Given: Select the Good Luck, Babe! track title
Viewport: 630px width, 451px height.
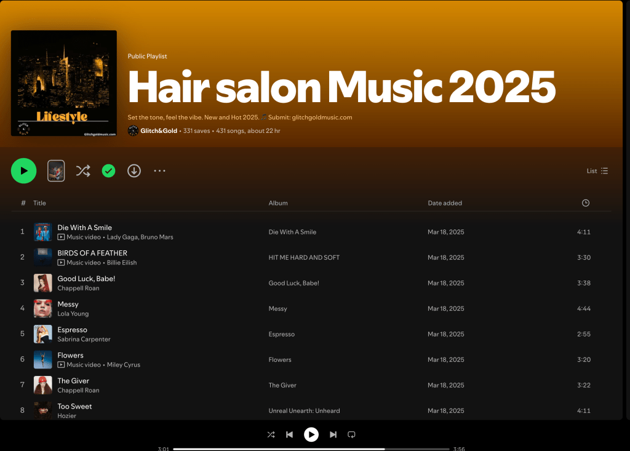Looking at the screenshot, I should pos(86,279).
